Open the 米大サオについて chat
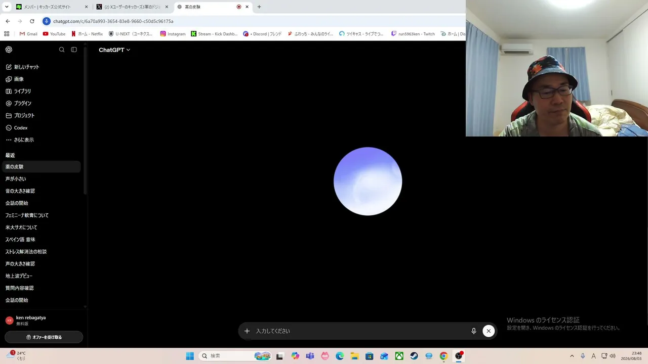 42,227
